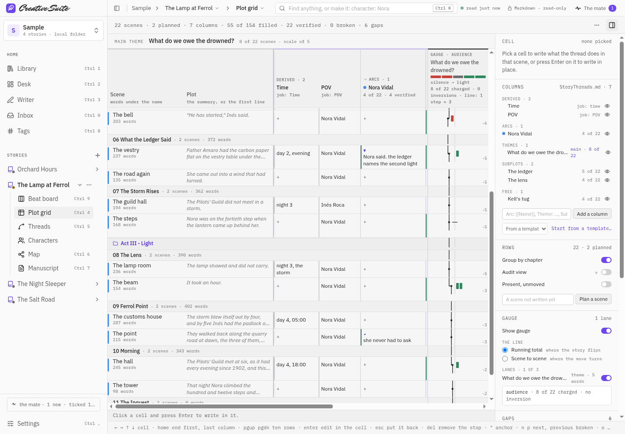This screenshot has height=434, width=625.
Task: Open The mate activity indicator
Action: point(595,8)
